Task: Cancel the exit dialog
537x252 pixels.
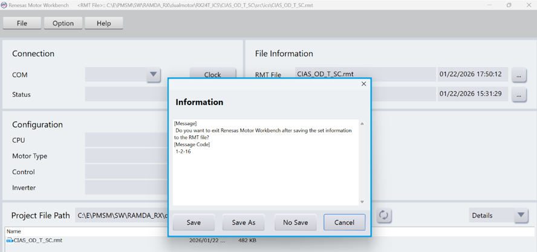Action: tap(344, 222)
